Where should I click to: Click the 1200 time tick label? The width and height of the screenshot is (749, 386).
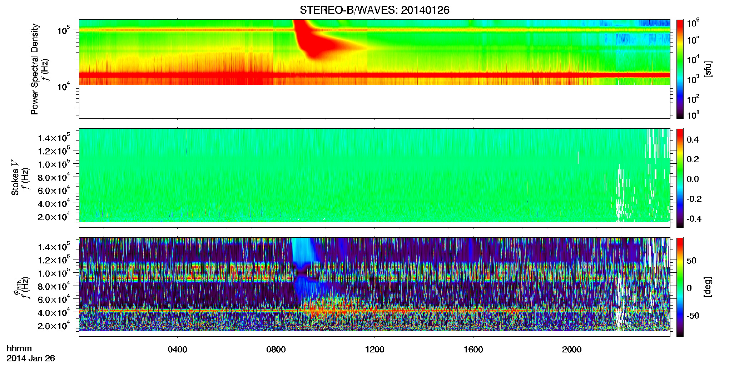(374, 350)
